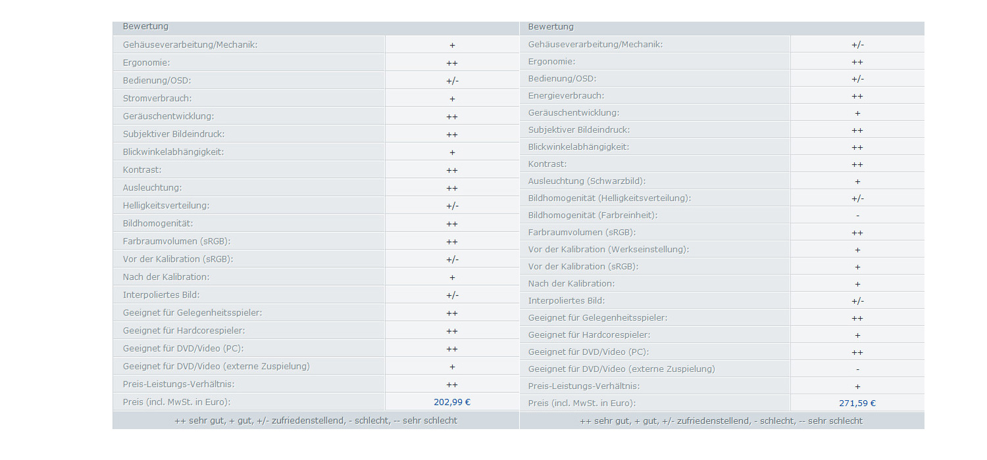Click the Bildhomogenität (Helligkeitsverteilung) label

pyautogui.click(x=609, y=198)
